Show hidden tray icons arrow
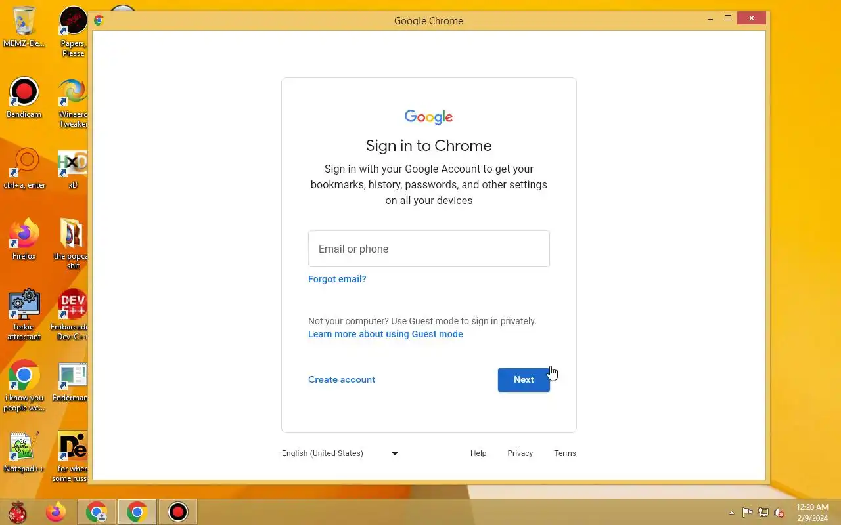 tap(731, 513)
